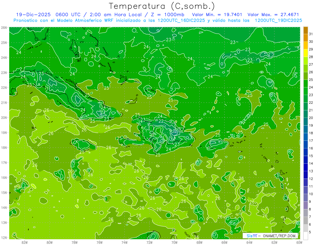Click the longitude axis label "64W"
The image size is (318, 246).
click(249, 242)
